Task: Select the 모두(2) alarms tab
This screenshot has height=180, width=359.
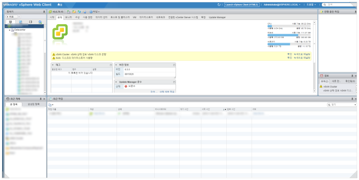Action: [x=325, y=81]
